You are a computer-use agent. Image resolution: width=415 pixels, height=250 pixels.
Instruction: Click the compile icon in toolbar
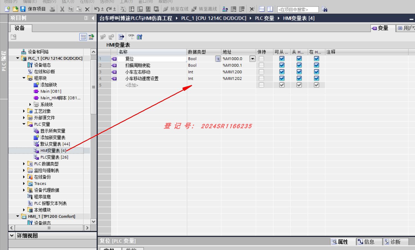(x=123, y=9)
